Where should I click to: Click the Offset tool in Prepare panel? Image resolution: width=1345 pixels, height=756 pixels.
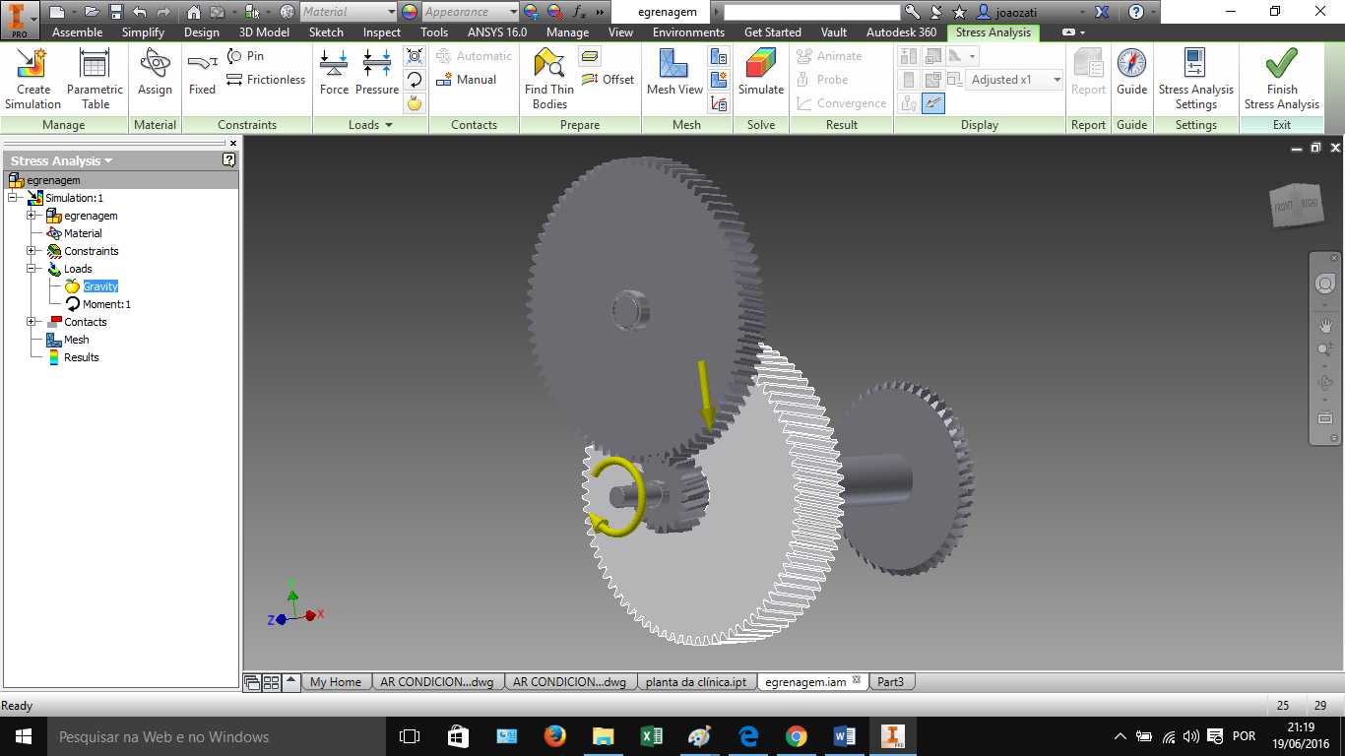tap(608, 80)
